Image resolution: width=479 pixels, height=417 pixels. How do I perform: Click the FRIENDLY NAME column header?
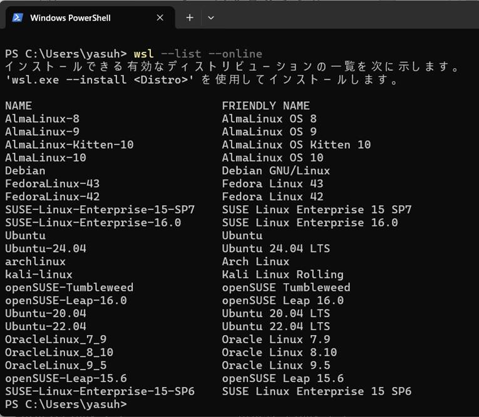[265, 106]
